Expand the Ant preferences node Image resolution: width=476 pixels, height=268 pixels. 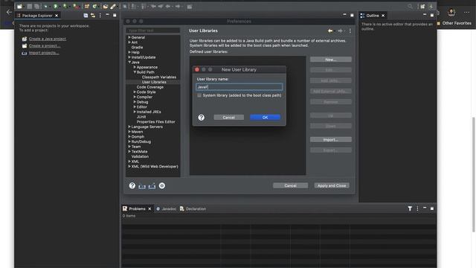coord(129,42)
